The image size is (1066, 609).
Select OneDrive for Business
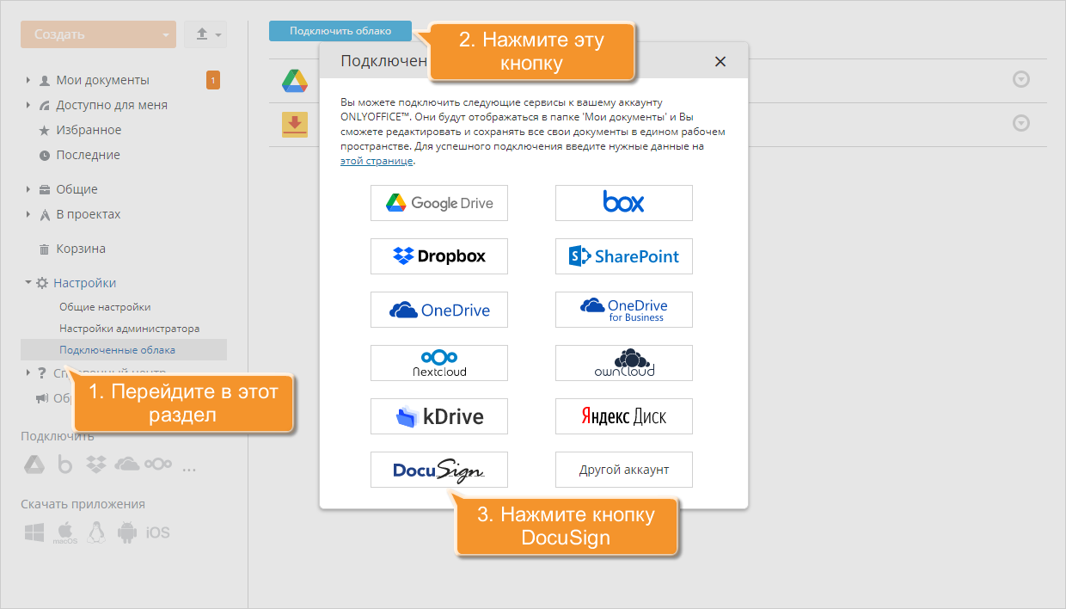[x=624, y=310]
